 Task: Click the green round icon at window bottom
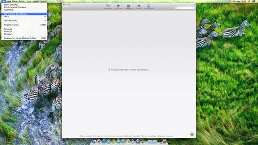tap(192, 134)
